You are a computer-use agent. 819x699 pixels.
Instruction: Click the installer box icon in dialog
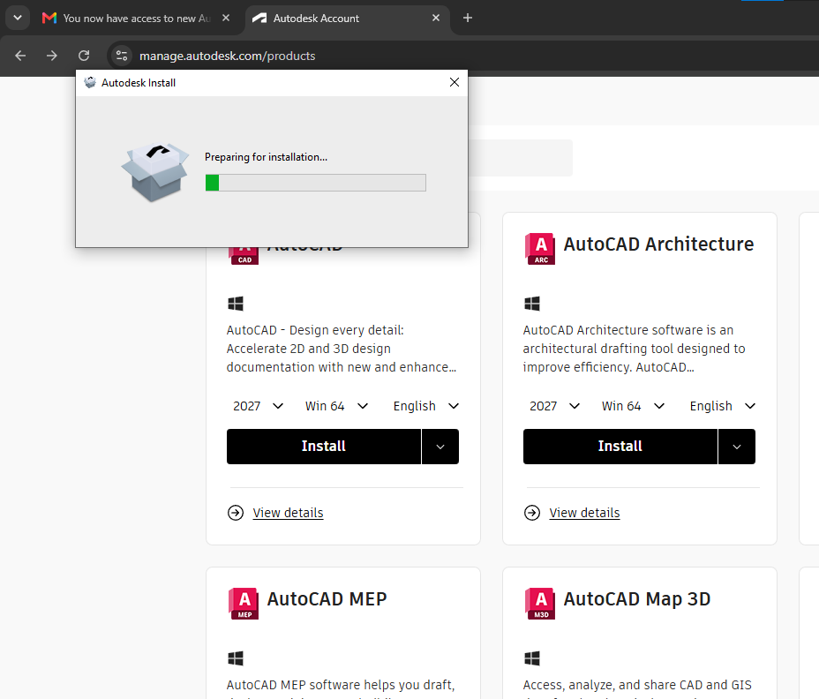point(155,172)
